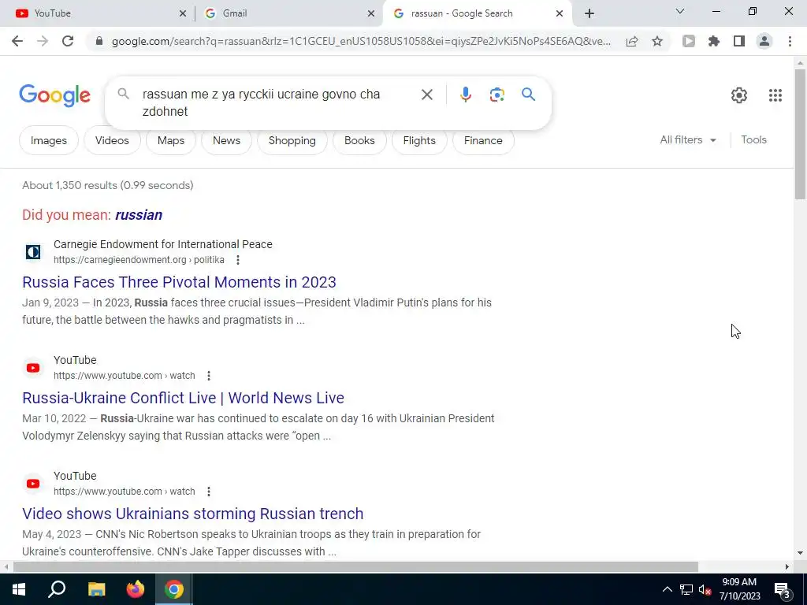Open Russia Faces Three Pivotal Moments link
This screenshot has height=605, width=807.
[179, 283]
